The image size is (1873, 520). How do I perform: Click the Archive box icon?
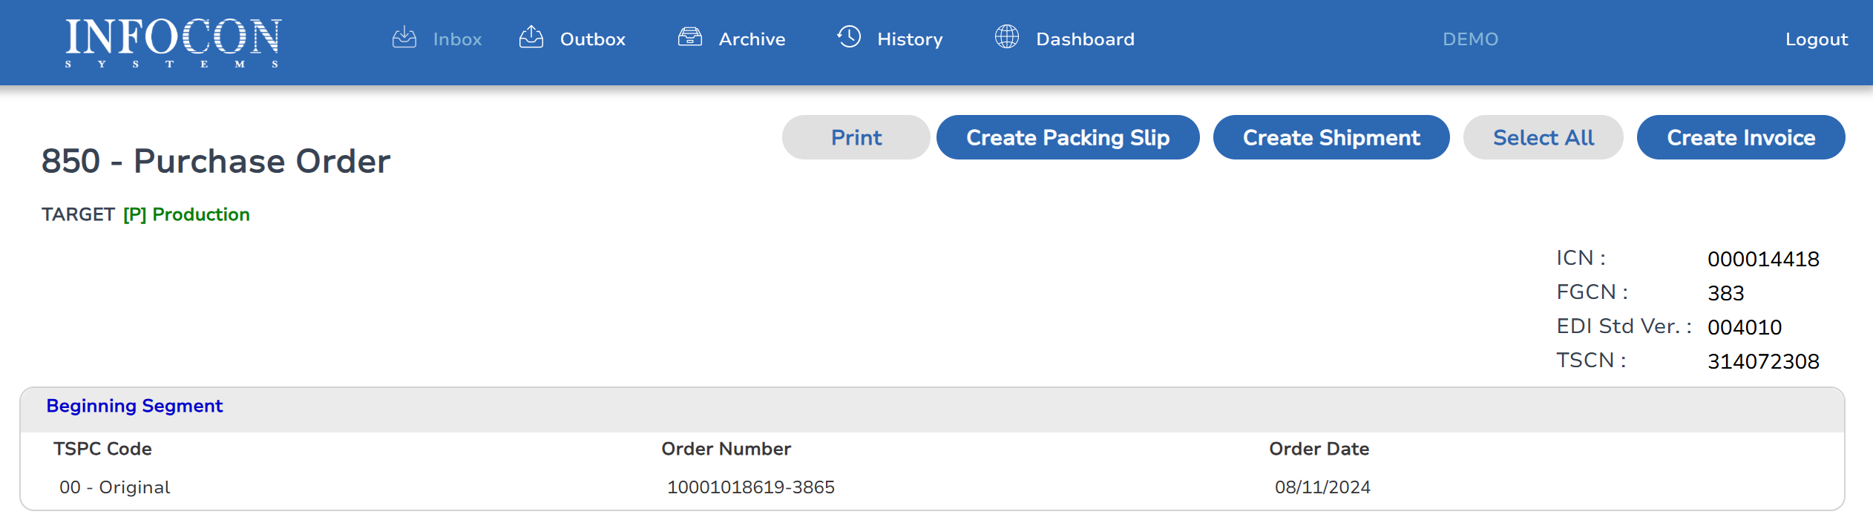click(689, 37)
